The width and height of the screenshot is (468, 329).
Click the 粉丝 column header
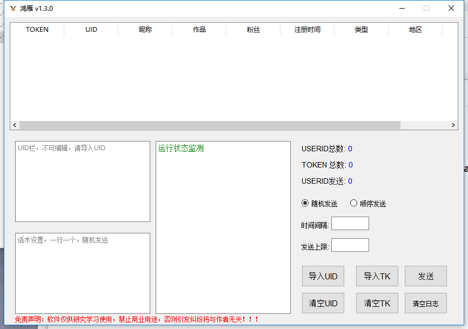(253, 30)
